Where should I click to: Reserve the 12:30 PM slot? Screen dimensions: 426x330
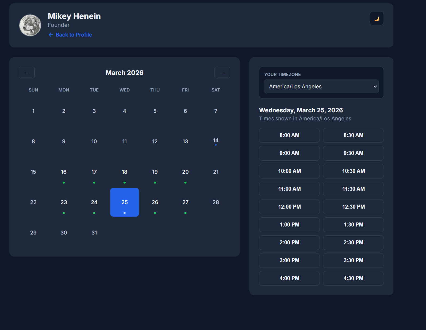(x=353, y=207)
